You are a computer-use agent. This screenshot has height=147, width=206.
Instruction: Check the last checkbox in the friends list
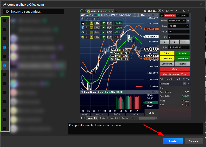[x=5, y=128]
